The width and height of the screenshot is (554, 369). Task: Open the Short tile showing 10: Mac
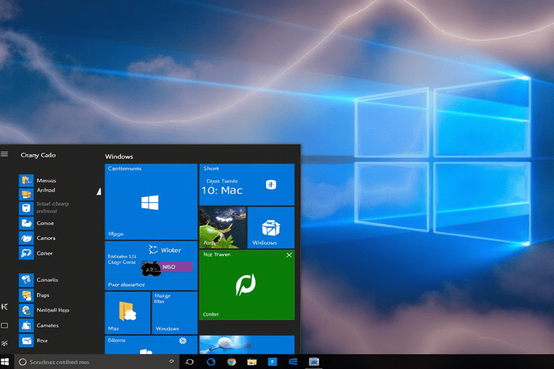pos(247,184)
